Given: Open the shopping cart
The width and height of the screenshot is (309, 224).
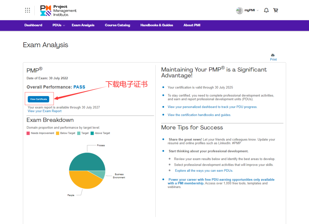Looking at the screenshot, I should click(x=276, y=10).
